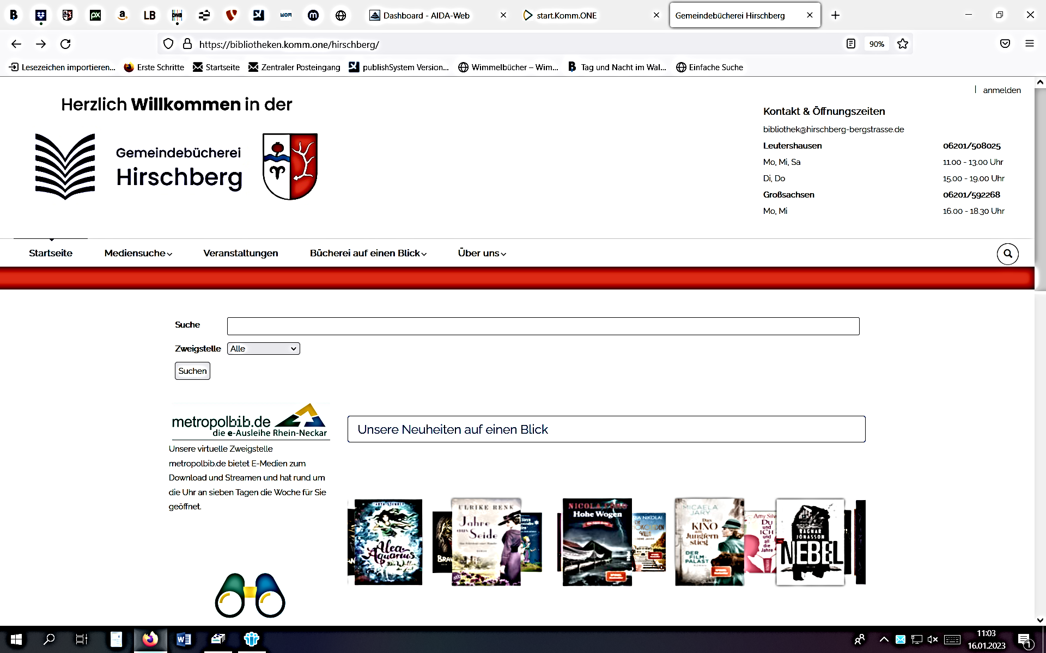
Task: Open the Kino am Jungfernstieg book cover
Action: [709, 542]
